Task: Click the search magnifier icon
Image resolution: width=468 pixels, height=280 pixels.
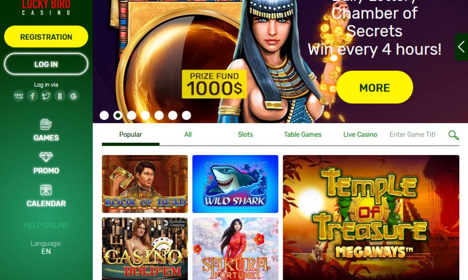Action: coord(453,135)
